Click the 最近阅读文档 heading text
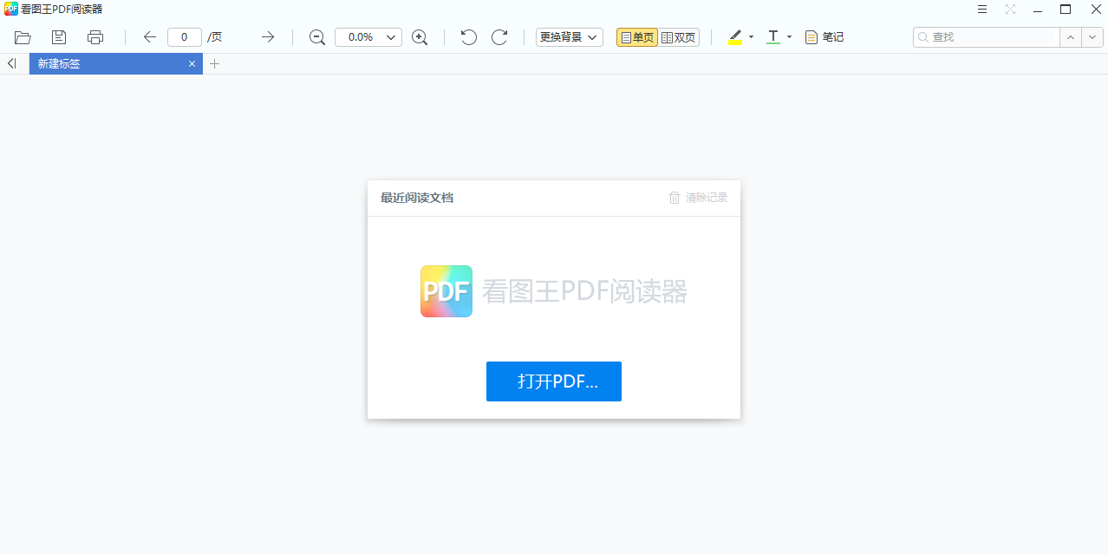The height and width of the screenshot is (554, 1108). pyautogui.click(x=417, y=198)
